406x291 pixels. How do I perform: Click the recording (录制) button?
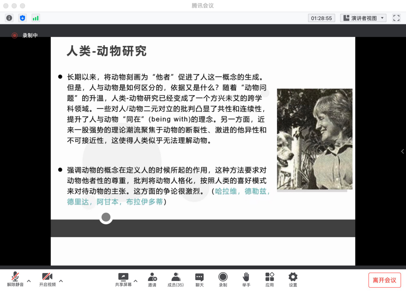(x=223, y=279)
